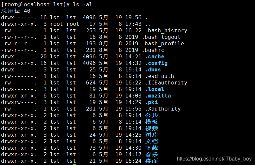Click the size '81' in the .mozilla row
This screenshot has width=255, height=165.
pos(93,96)
